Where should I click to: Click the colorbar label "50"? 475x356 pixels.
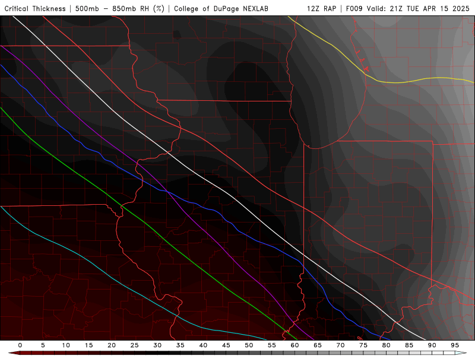click(x=249, y=345)
